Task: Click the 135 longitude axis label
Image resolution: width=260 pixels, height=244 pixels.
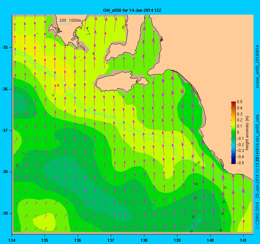Action: (x=45, y=240)
